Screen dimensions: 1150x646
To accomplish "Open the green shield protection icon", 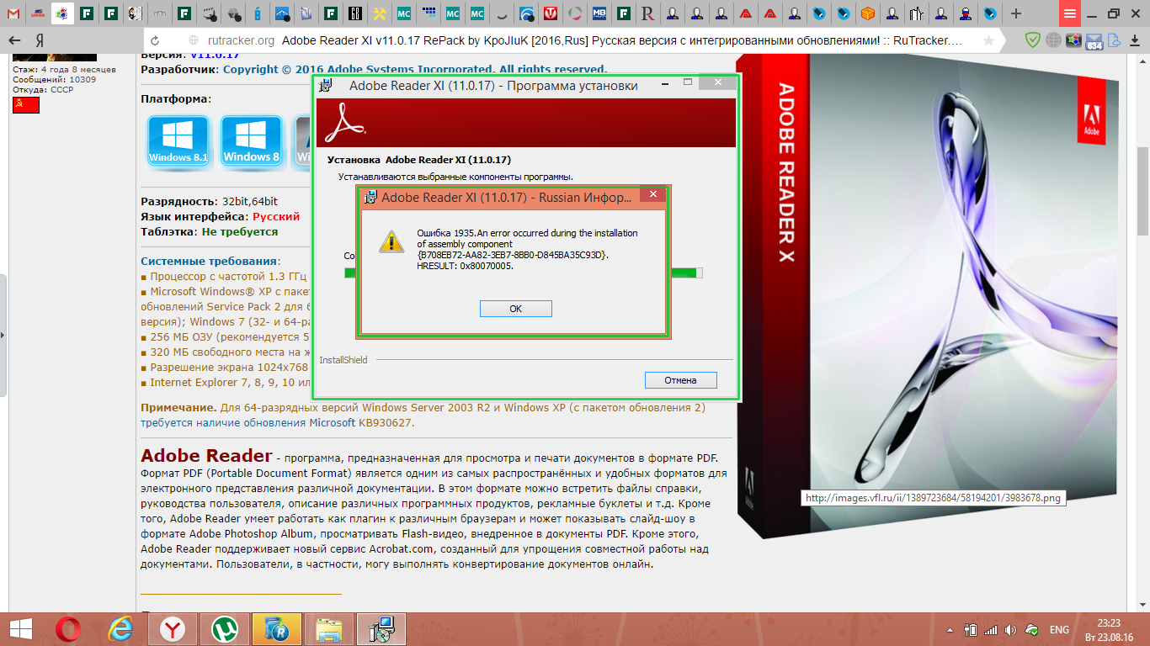I will (1032, 40).
